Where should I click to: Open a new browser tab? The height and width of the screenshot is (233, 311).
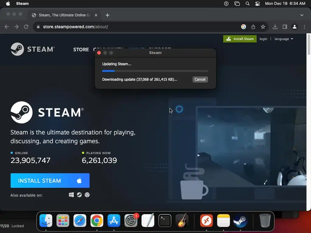(108, 15)
